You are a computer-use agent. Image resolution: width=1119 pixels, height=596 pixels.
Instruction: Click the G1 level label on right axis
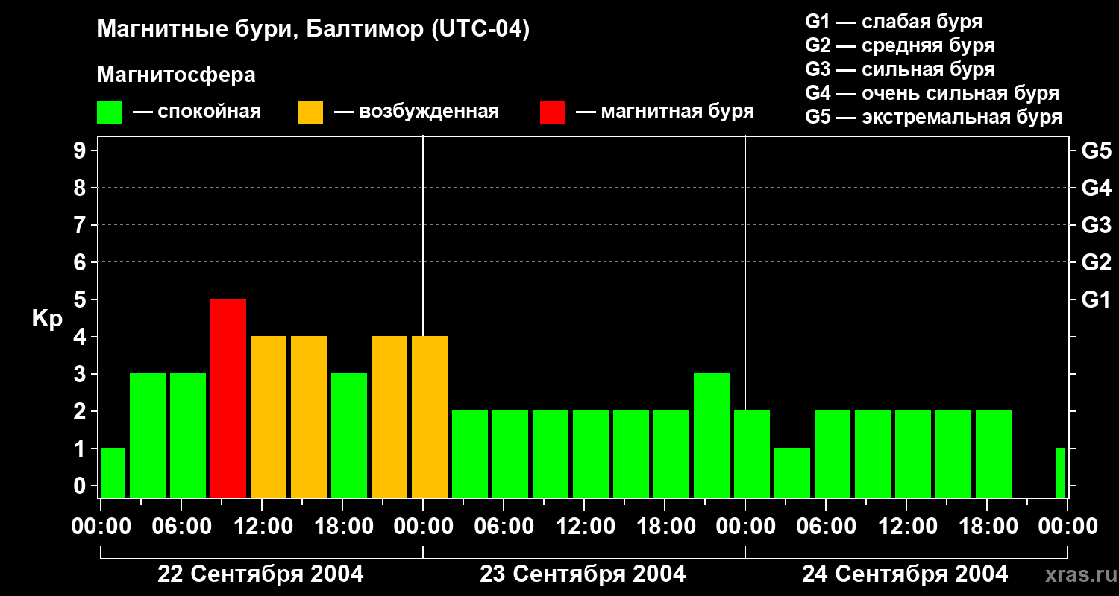[x=1096, y=299]
